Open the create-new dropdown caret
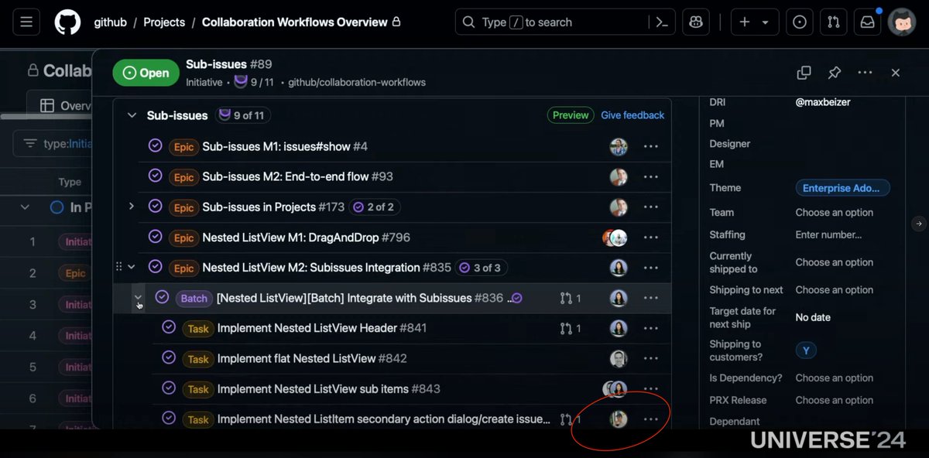Image resolution: width=929 pixels, height=458 pixels. pos(765,22)
